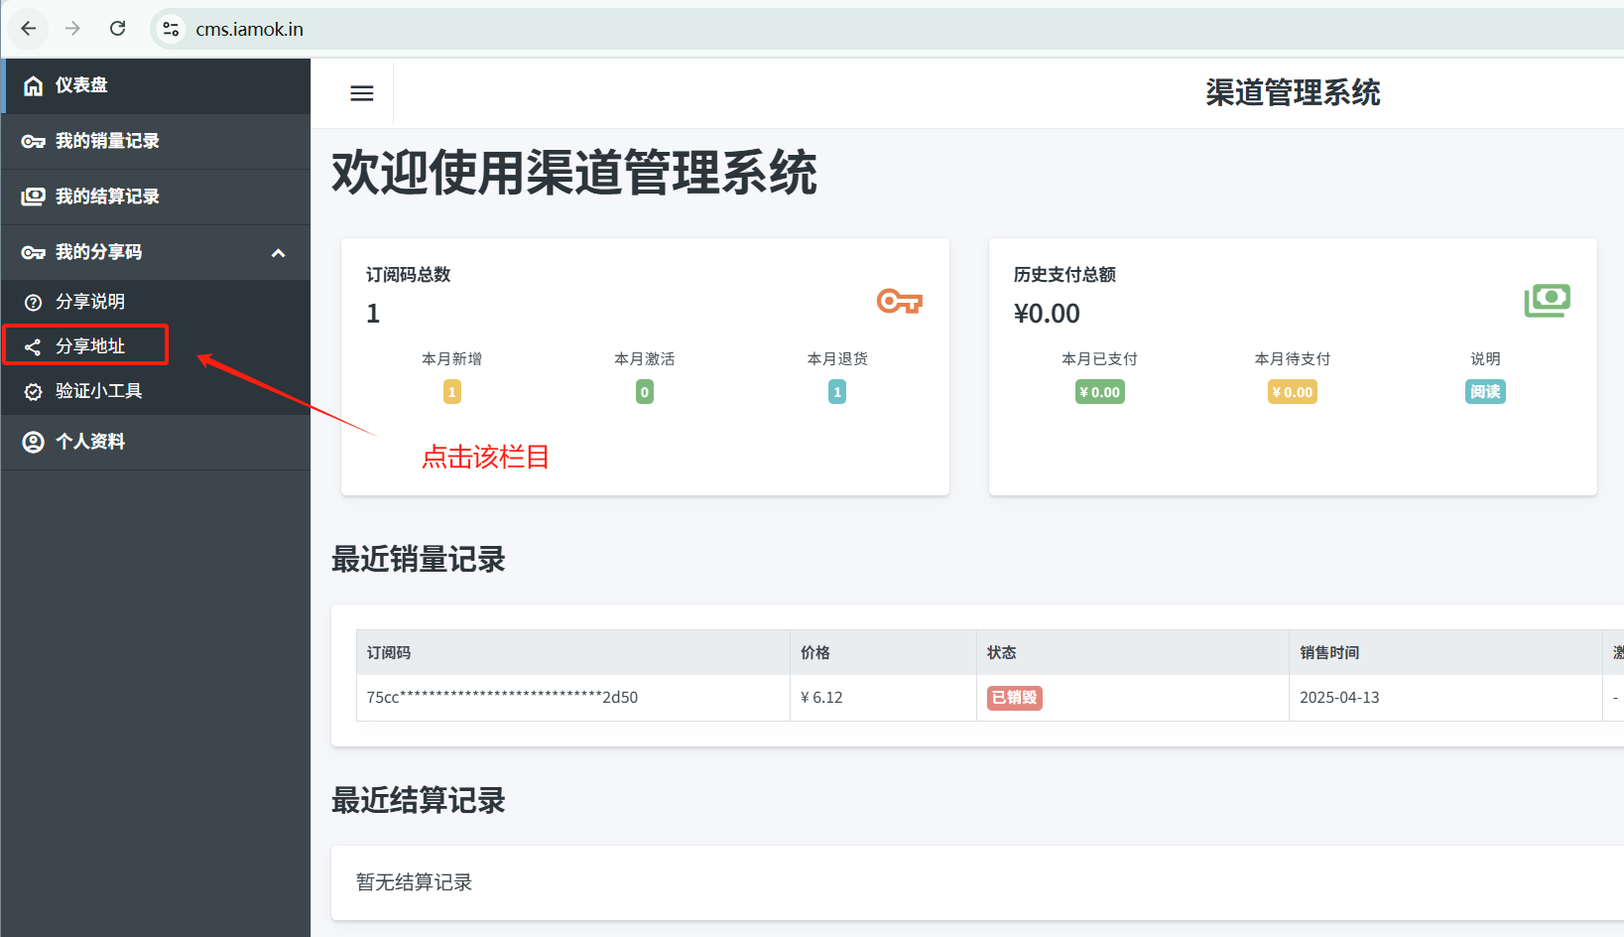Open 验证小工具 submenu item
1624x937 pixels.
pos(98,391)
